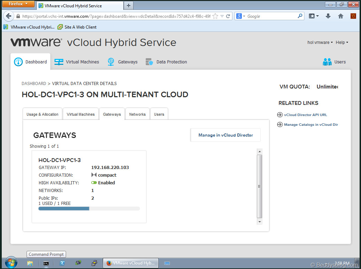Click the DASHBOARD breadcrumb link
The height and width of the screenshot is (269, 361).
tap(34, 84)
